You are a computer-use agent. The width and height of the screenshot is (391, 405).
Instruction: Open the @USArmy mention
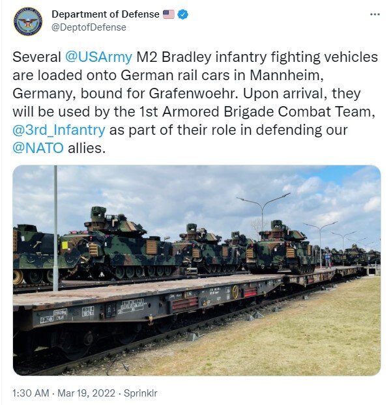point(98,57)
